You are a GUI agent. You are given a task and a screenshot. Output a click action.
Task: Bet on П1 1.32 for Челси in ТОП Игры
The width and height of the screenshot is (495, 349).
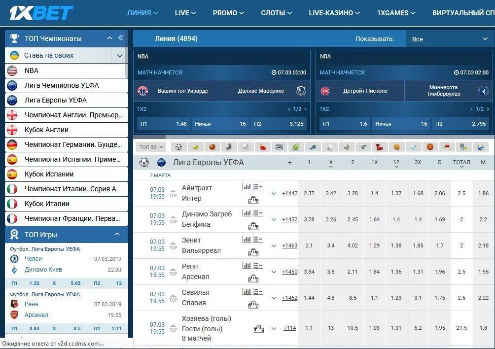click(26, 283)
